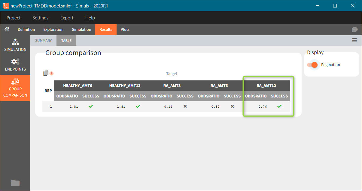362x191 pixels.
Task: Click the home icon in navigation bar
Action: (x=7, y=29)
